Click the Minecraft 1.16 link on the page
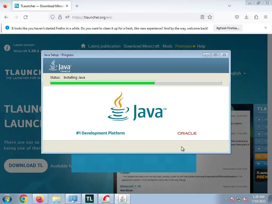The width and height of the screenshot is (272, 204). point(130,186)
